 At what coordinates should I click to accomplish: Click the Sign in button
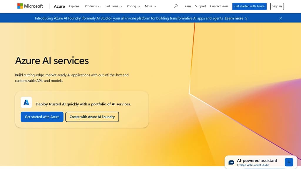(x=277, y=6)
